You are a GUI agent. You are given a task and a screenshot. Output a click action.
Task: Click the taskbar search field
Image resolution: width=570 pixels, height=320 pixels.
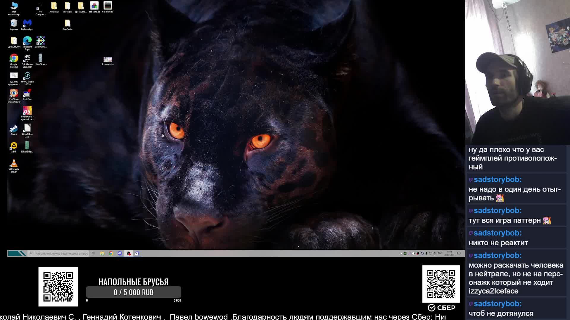coord(59,253)
